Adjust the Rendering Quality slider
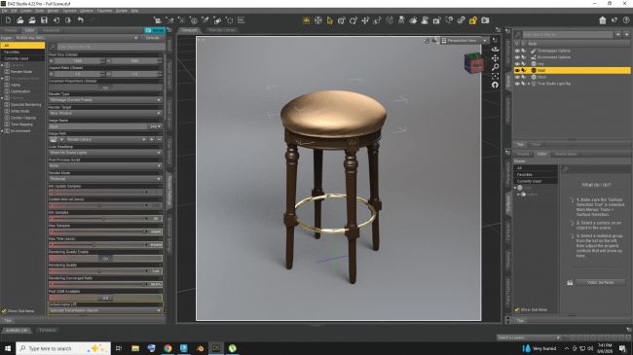Image resolution: width=633 pixels, height=355 pixels. pyautogui.click(x=105, y=271)
